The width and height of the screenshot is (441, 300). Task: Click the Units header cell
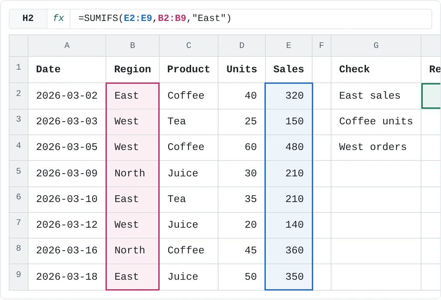pyautogui.click(x=242, y=70)
